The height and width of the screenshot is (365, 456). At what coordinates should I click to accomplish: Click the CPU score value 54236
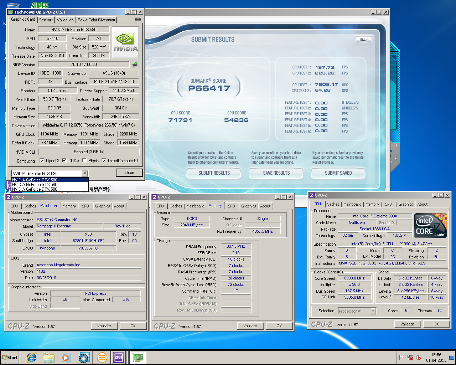tap(236, 120)
